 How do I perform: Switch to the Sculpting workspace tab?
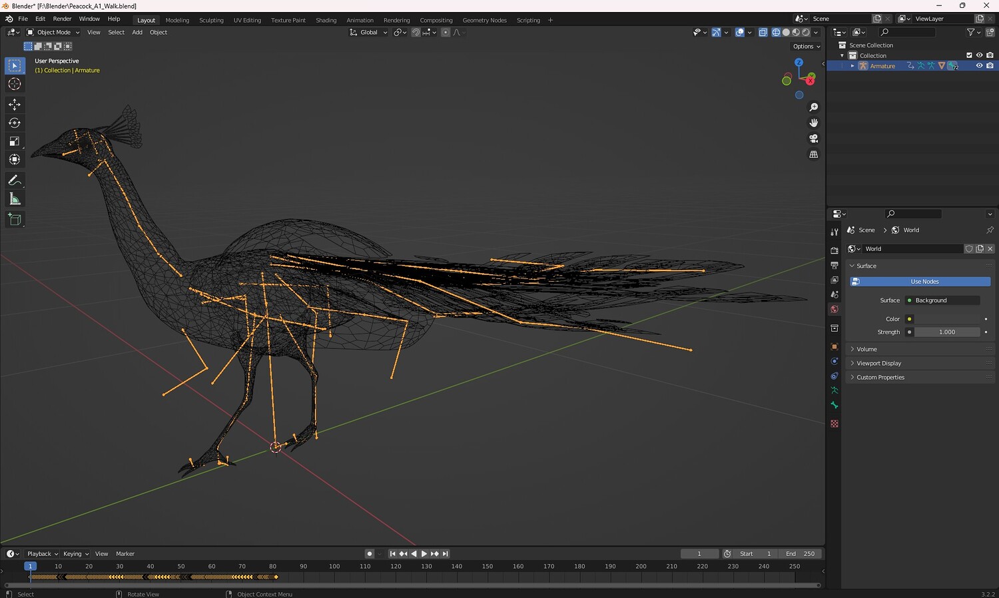pos(211,20)
